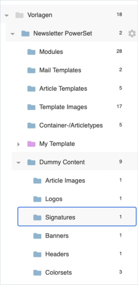Click the Template Images folder icon
This screenshot has height=285, width=138.
click(x=31, y=107)
